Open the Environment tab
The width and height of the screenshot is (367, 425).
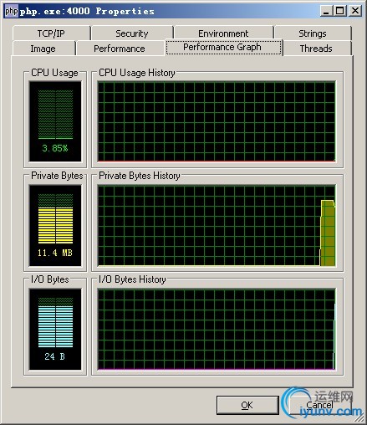point(223,33)
